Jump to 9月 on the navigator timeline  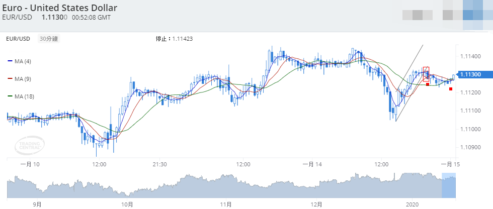click(37, 204)
